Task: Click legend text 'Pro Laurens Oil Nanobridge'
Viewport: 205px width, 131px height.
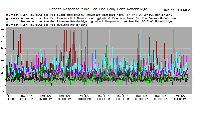Action: pyautogui.click(x=72, y=18)
